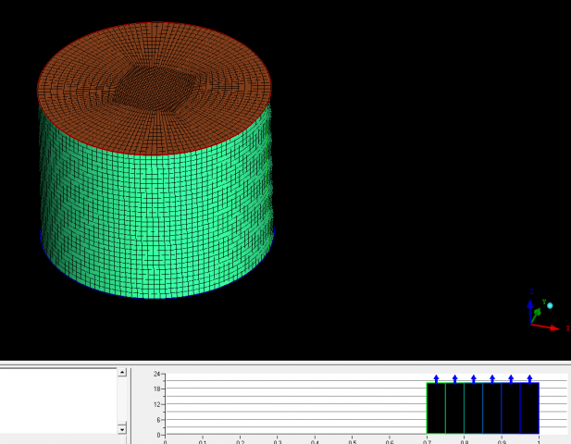Select the last blue arrow marker near 1

coord(529,378)
